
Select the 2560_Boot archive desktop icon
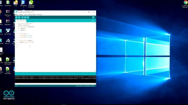8,22
